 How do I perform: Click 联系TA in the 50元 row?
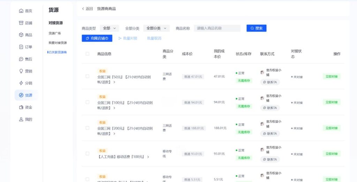[x=270, y=82]
